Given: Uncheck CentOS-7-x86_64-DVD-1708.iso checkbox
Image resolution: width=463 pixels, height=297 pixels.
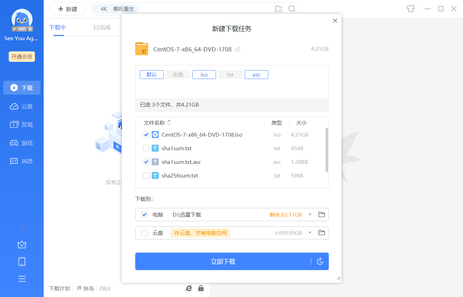Looking at the screenshot, I should coord(146,135).
